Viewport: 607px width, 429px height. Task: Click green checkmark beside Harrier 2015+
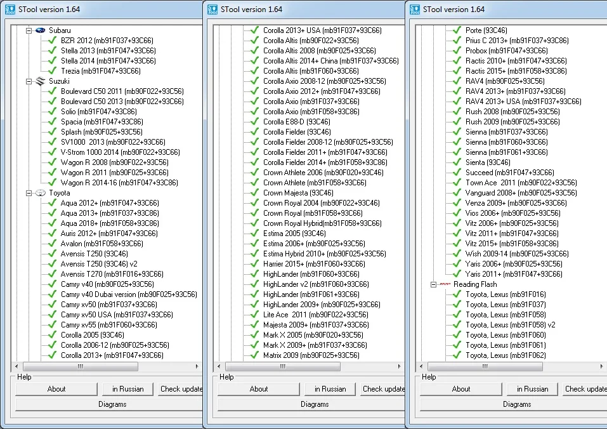coord(254,263)
